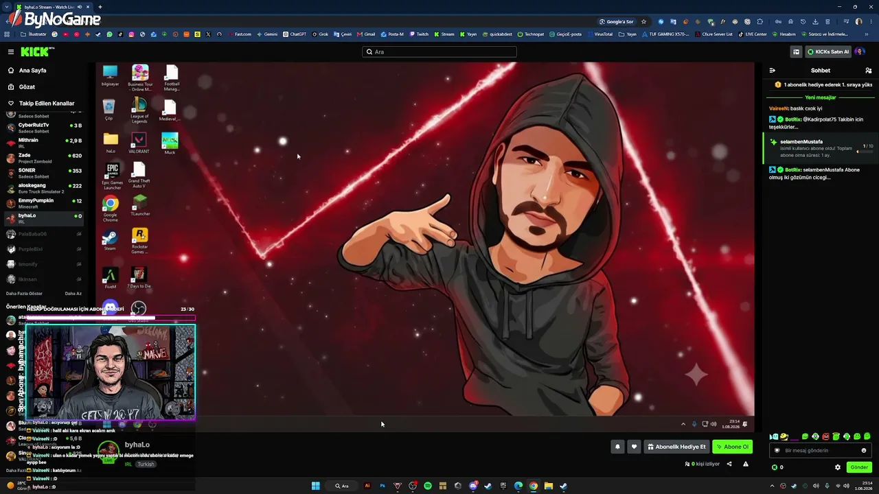Select the byhaLo channel in sidebar

coord(44,218)
